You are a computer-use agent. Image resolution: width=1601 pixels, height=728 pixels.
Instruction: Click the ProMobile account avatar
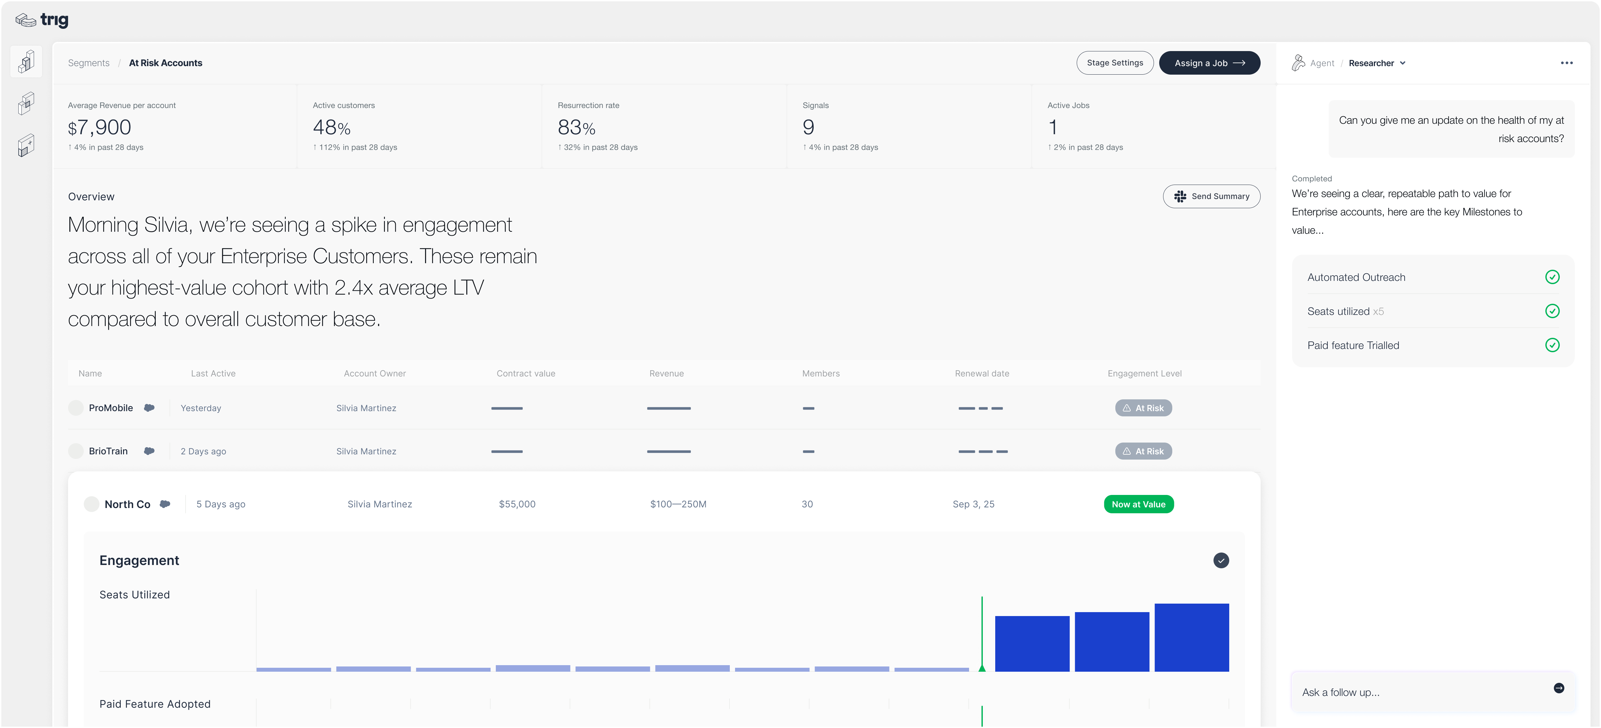pos(76,408)
